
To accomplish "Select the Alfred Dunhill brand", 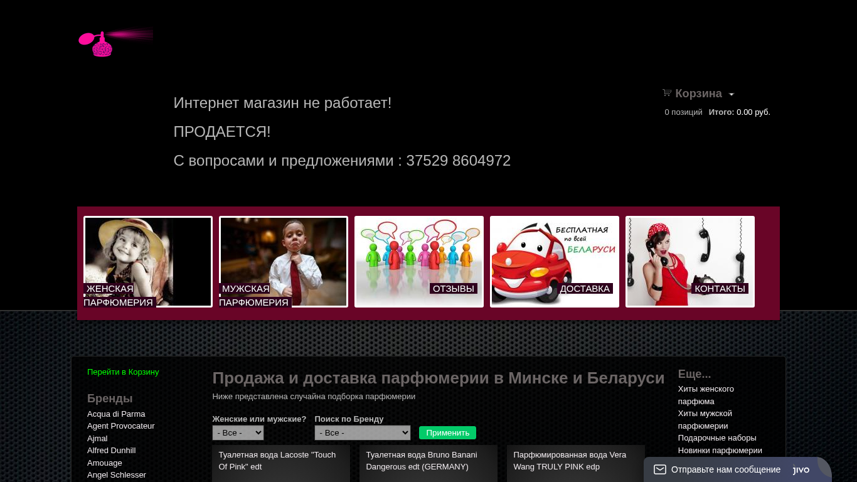I will (111, 451).
